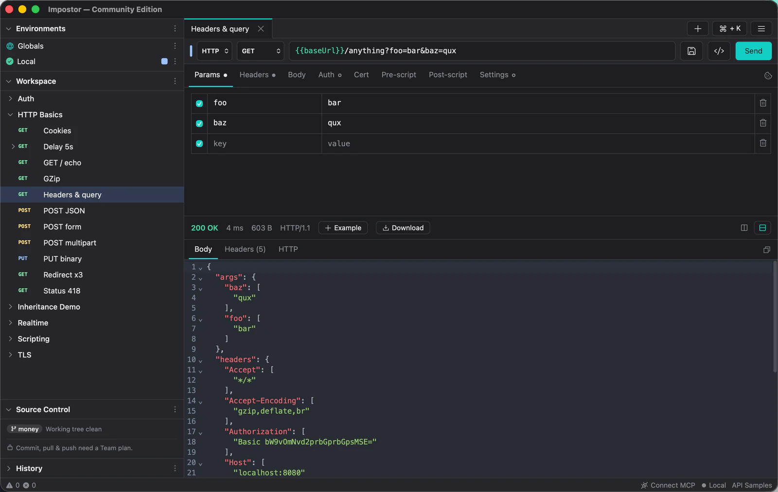Open the command palette ⌘+K button
778x492 pixels.
[x=729, y=29]
